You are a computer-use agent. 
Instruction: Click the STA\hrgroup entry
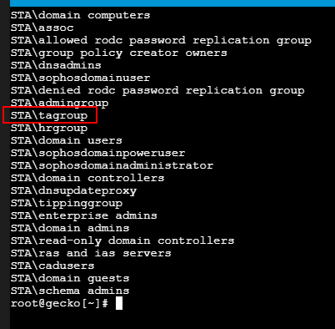49,129
